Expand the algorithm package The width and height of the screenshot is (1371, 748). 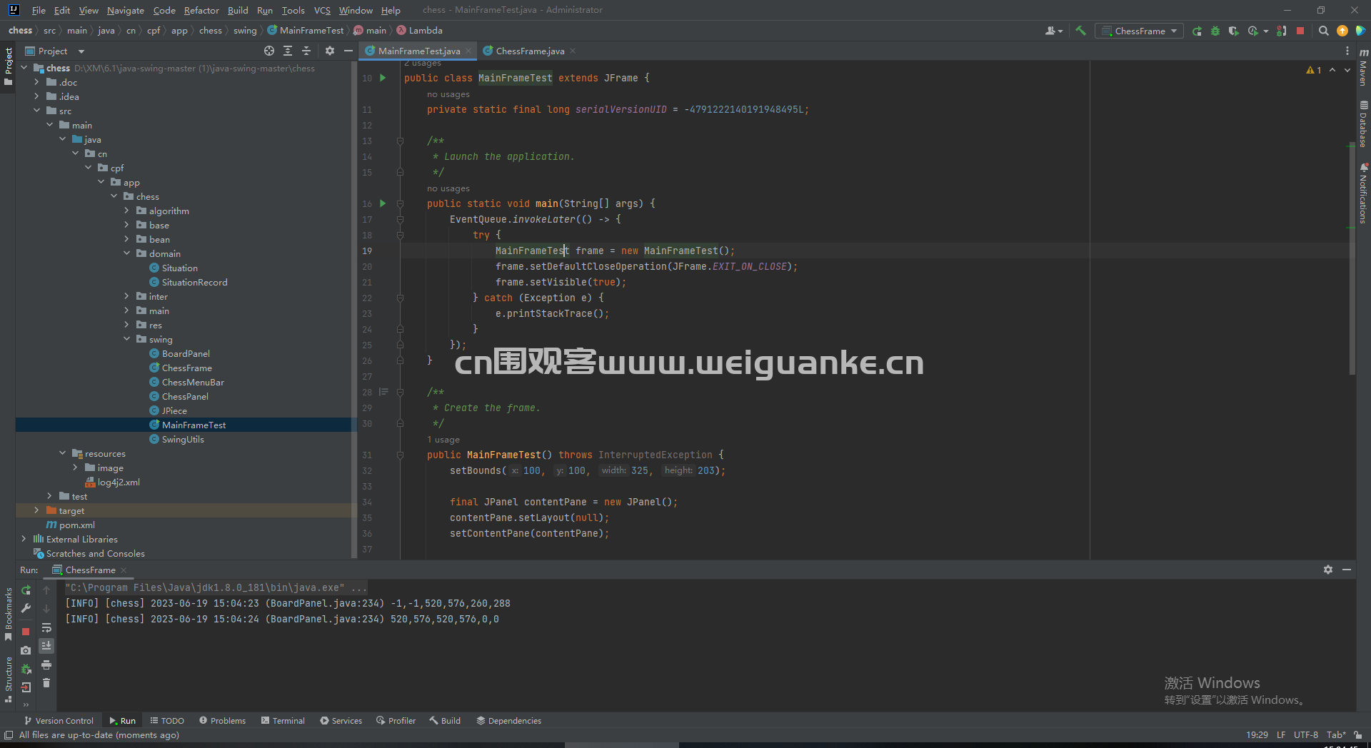(x=127, y=211)
